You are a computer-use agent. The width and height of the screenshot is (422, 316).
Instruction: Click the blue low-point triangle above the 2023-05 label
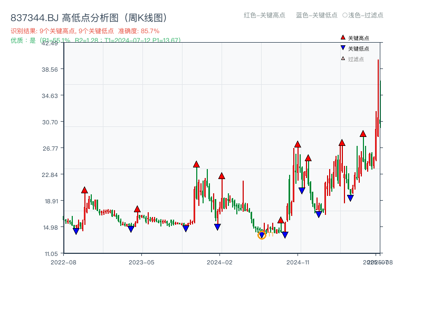(131, 228)
